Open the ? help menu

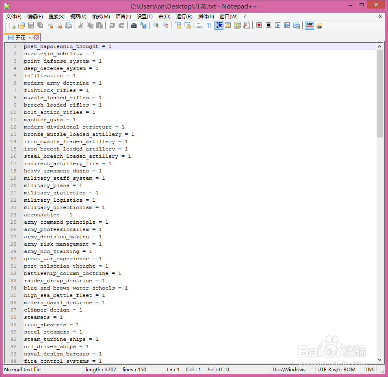point(245,17)
